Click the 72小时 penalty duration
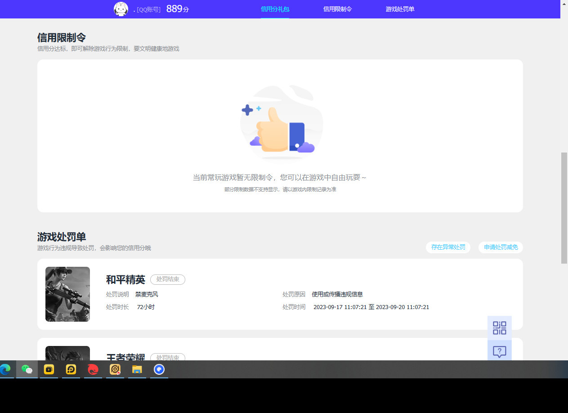Screen dimensions: 568x413 [x=146, y=307]
